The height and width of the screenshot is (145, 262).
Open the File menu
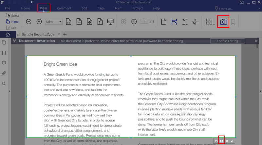(x=8, y=8)
